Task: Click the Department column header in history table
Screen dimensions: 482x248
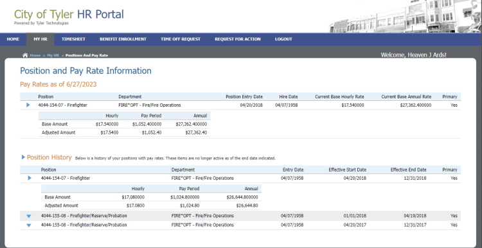Action: [183, 170]
